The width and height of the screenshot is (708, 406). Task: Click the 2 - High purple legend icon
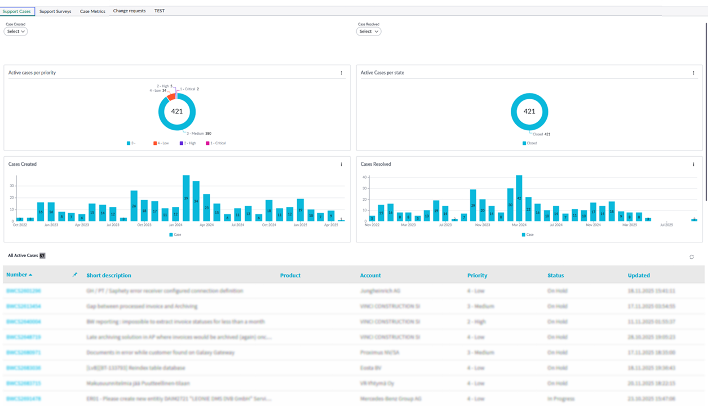(182, 143)
